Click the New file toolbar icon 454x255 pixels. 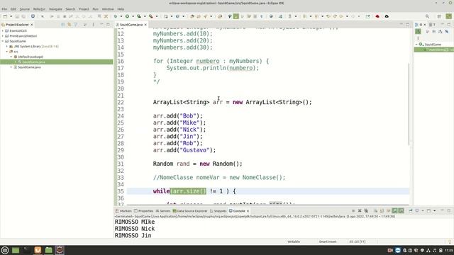pyautogui.click(x=5, y=16)
